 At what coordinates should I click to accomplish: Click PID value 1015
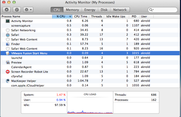135,53
